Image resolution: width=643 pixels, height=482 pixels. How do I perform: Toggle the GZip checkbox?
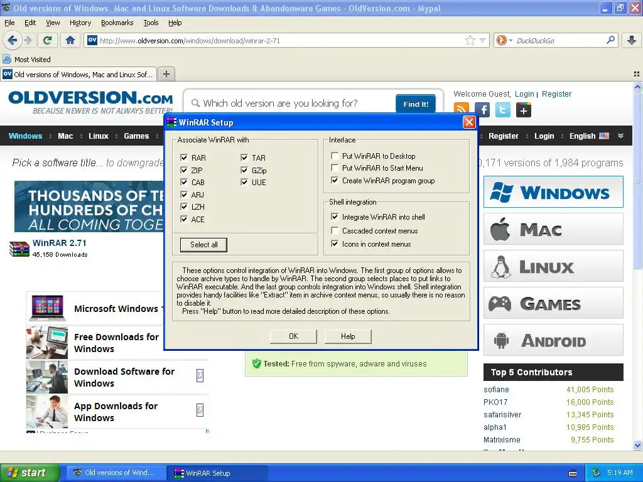(x=244, y=170)
